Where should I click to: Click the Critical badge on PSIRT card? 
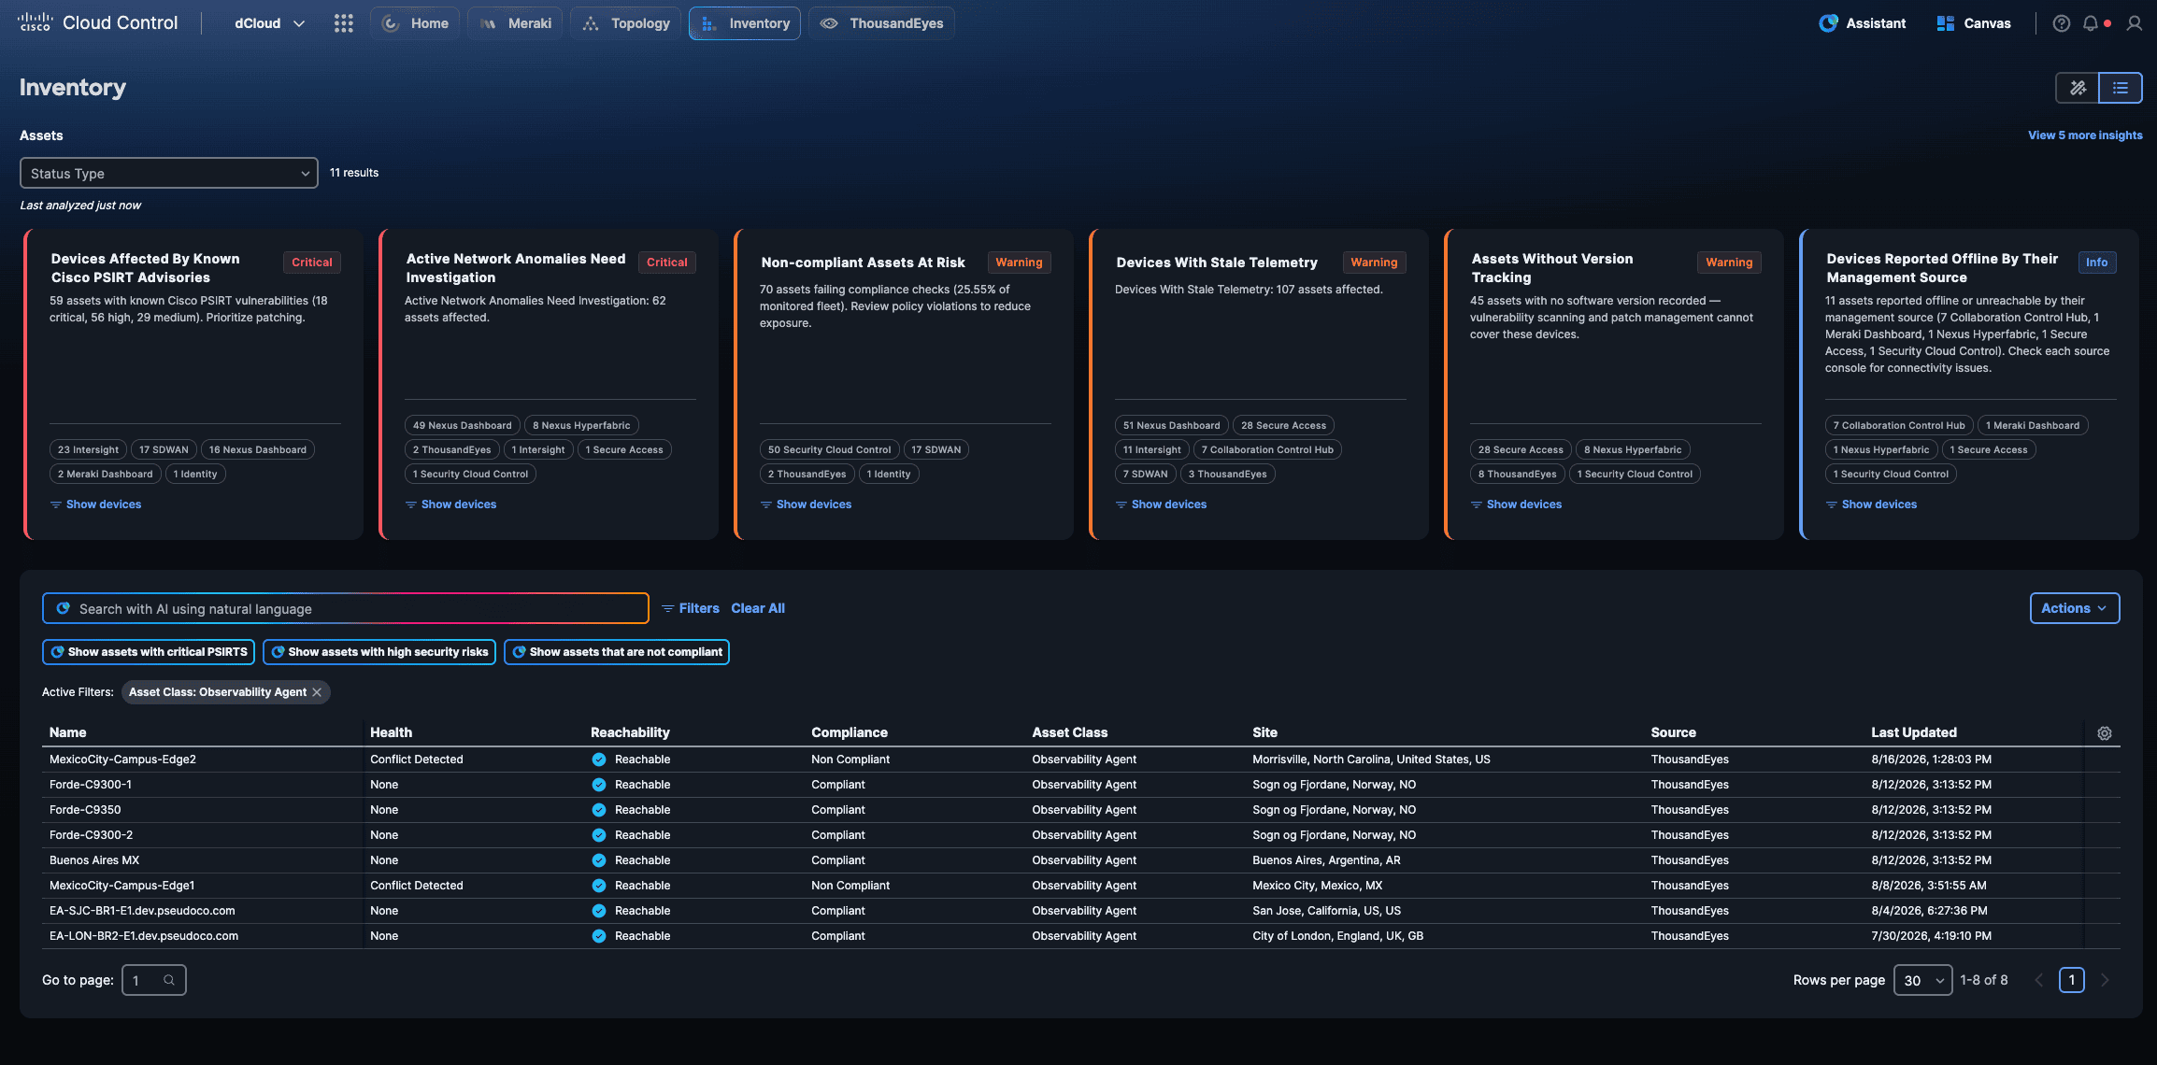[312, 263]
